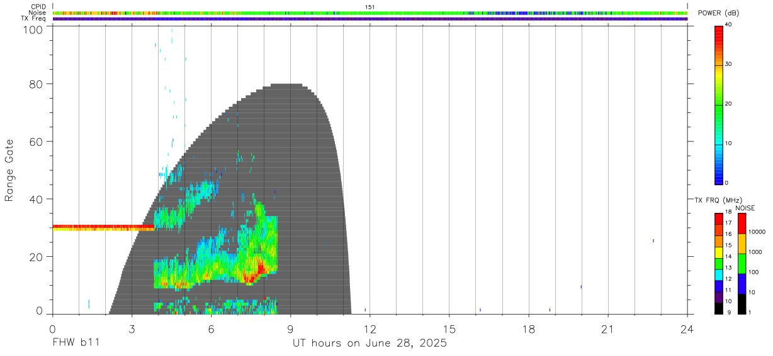Click the CPID label at top left
This screenshot has height=356, width=773.
[38, 7]
